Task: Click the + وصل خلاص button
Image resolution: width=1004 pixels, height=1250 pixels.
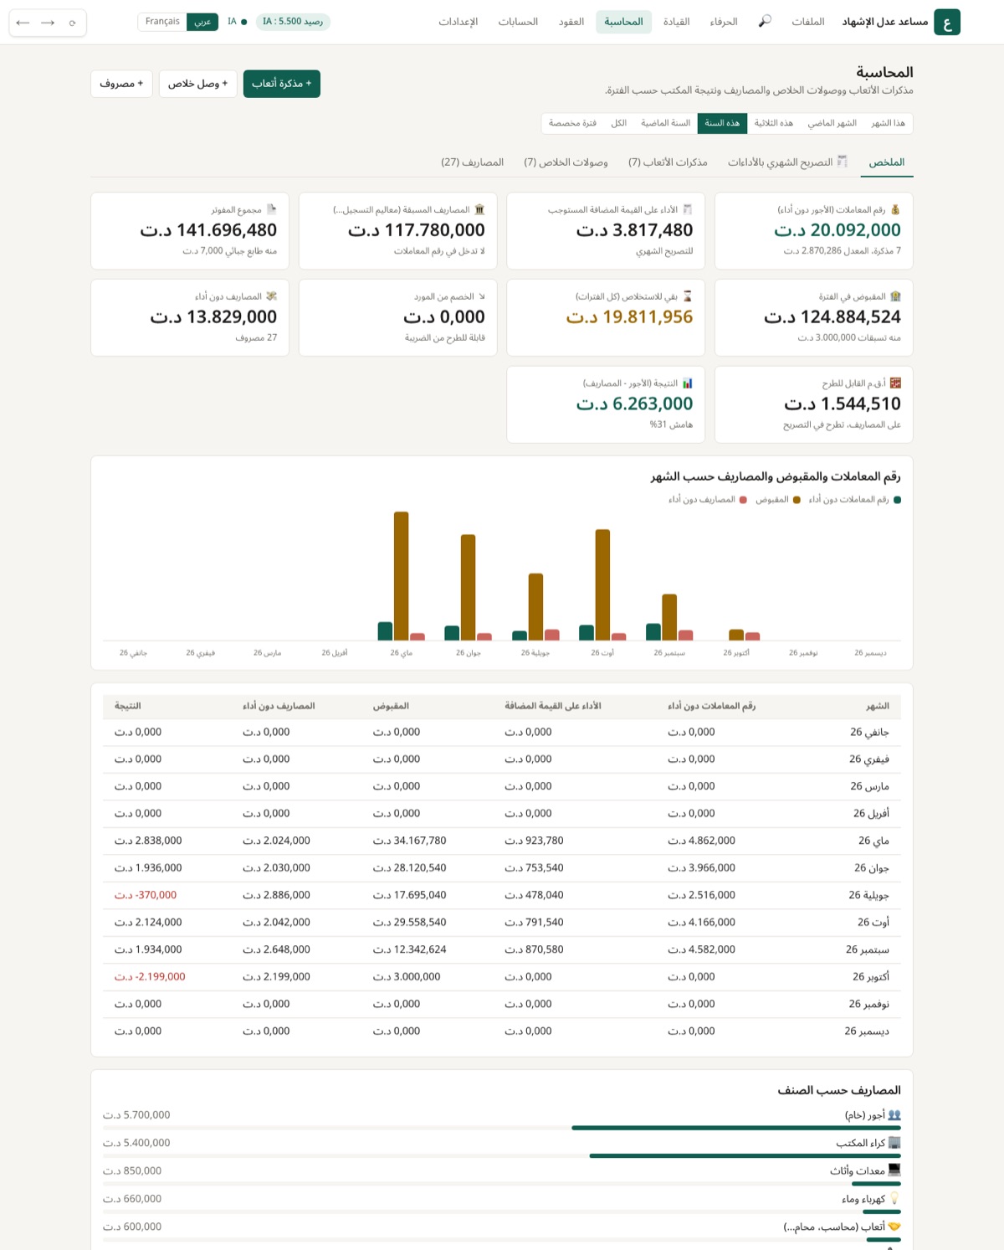Action: pyautogui.click(x=197, y=84)
